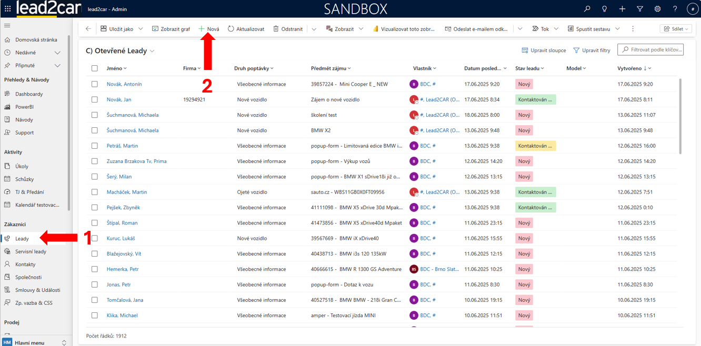701x346 pixels.
Task: Go to Dashboardy in the sidebar
Action: [x=29, y=94]
